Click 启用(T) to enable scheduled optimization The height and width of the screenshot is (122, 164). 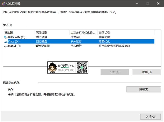pos(143,89)
